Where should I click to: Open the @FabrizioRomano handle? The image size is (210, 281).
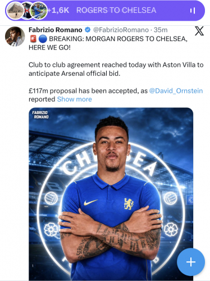[x=121, y=30]
